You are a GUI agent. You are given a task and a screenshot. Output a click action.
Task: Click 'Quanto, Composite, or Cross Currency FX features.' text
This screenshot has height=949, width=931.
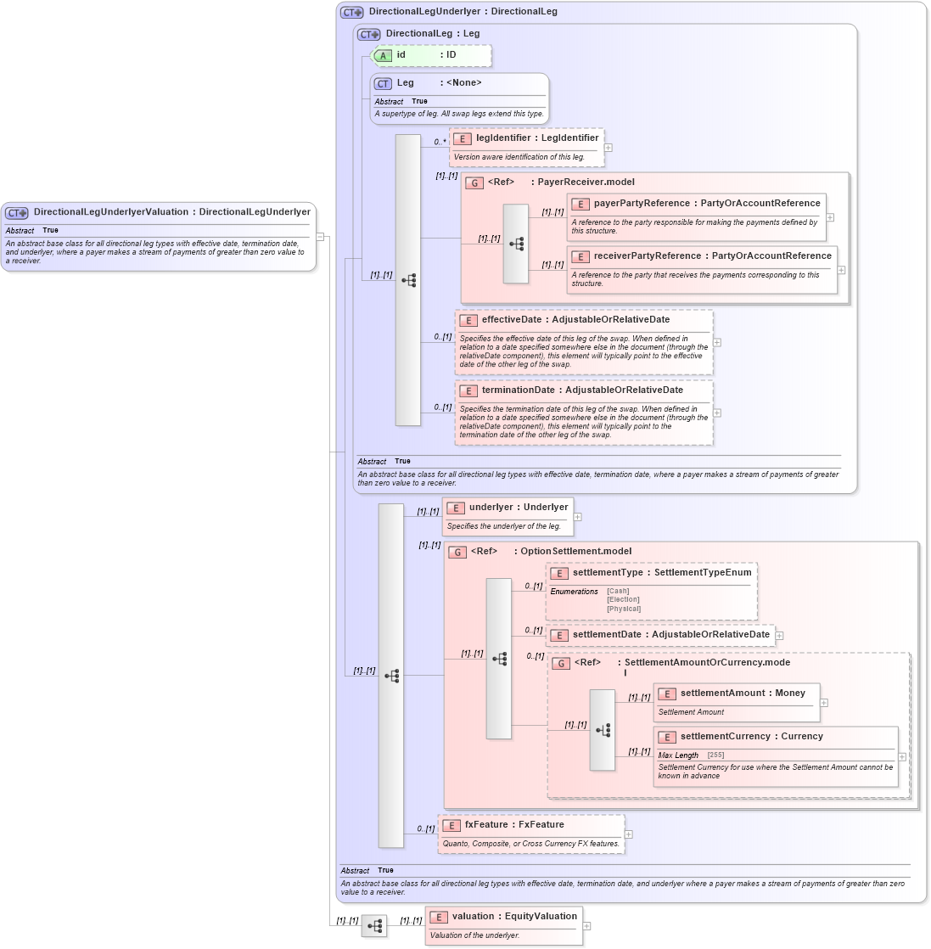[x=531, y=844]
